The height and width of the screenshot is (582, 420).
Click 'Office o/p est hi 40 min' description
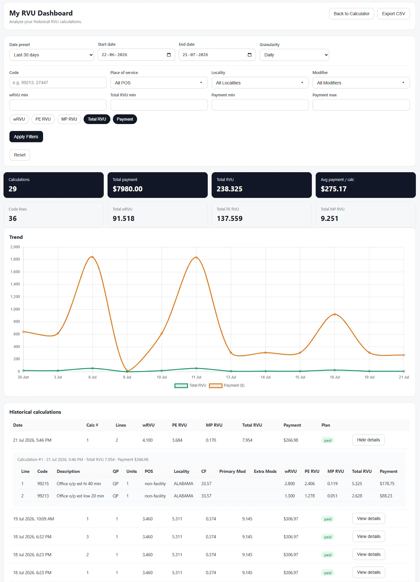[79, 484]
